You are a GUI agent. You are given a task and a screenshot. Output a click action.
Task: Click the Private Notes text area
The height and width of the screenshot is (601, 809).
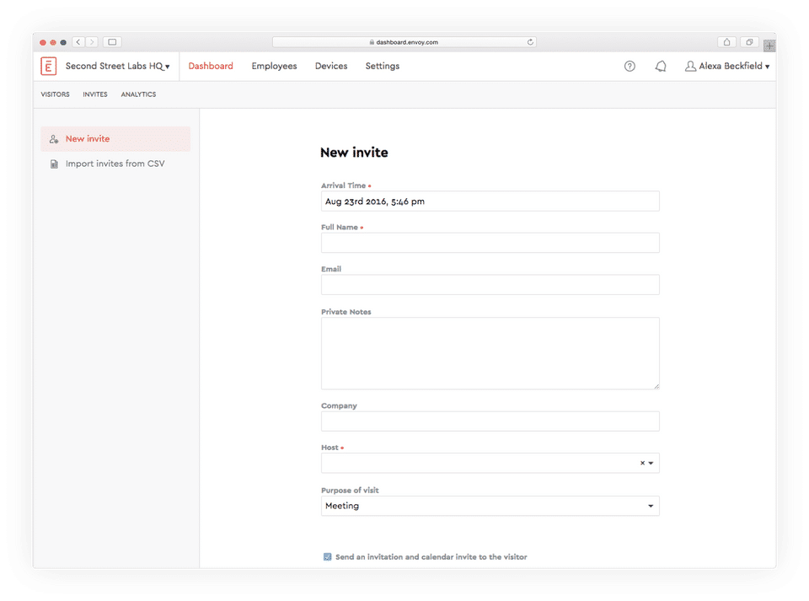490,353
